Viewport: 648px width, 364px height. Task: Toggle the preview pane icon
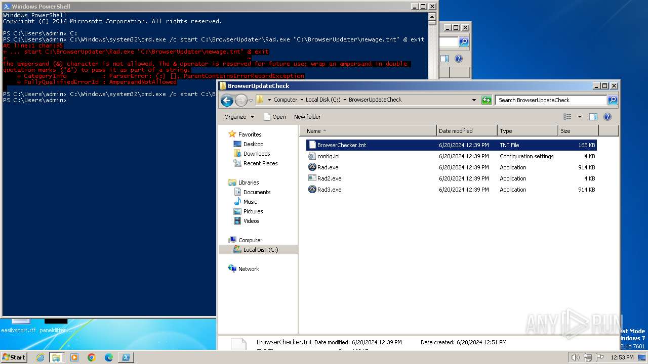[x=593, y=117]
